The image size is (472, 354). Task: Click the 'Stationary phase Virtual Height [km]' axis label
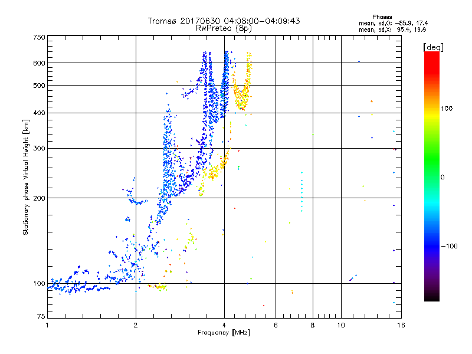(26, 177)
